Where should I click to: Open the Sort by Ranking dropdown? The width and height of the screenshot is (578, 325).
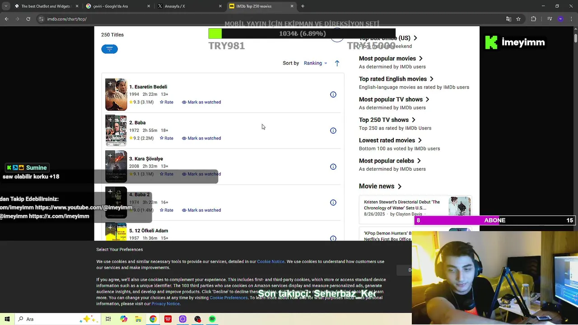click(315, 63)
